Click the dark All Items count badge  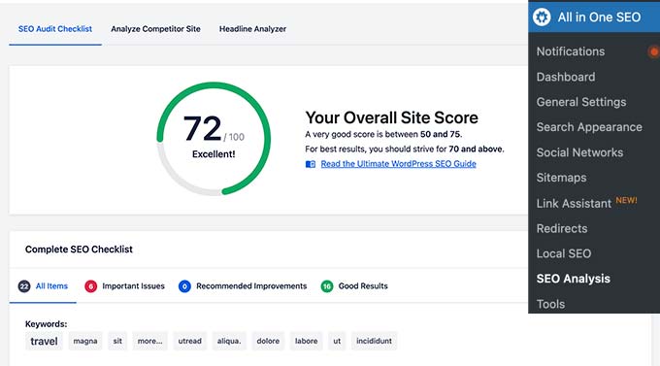pos(24,286)
